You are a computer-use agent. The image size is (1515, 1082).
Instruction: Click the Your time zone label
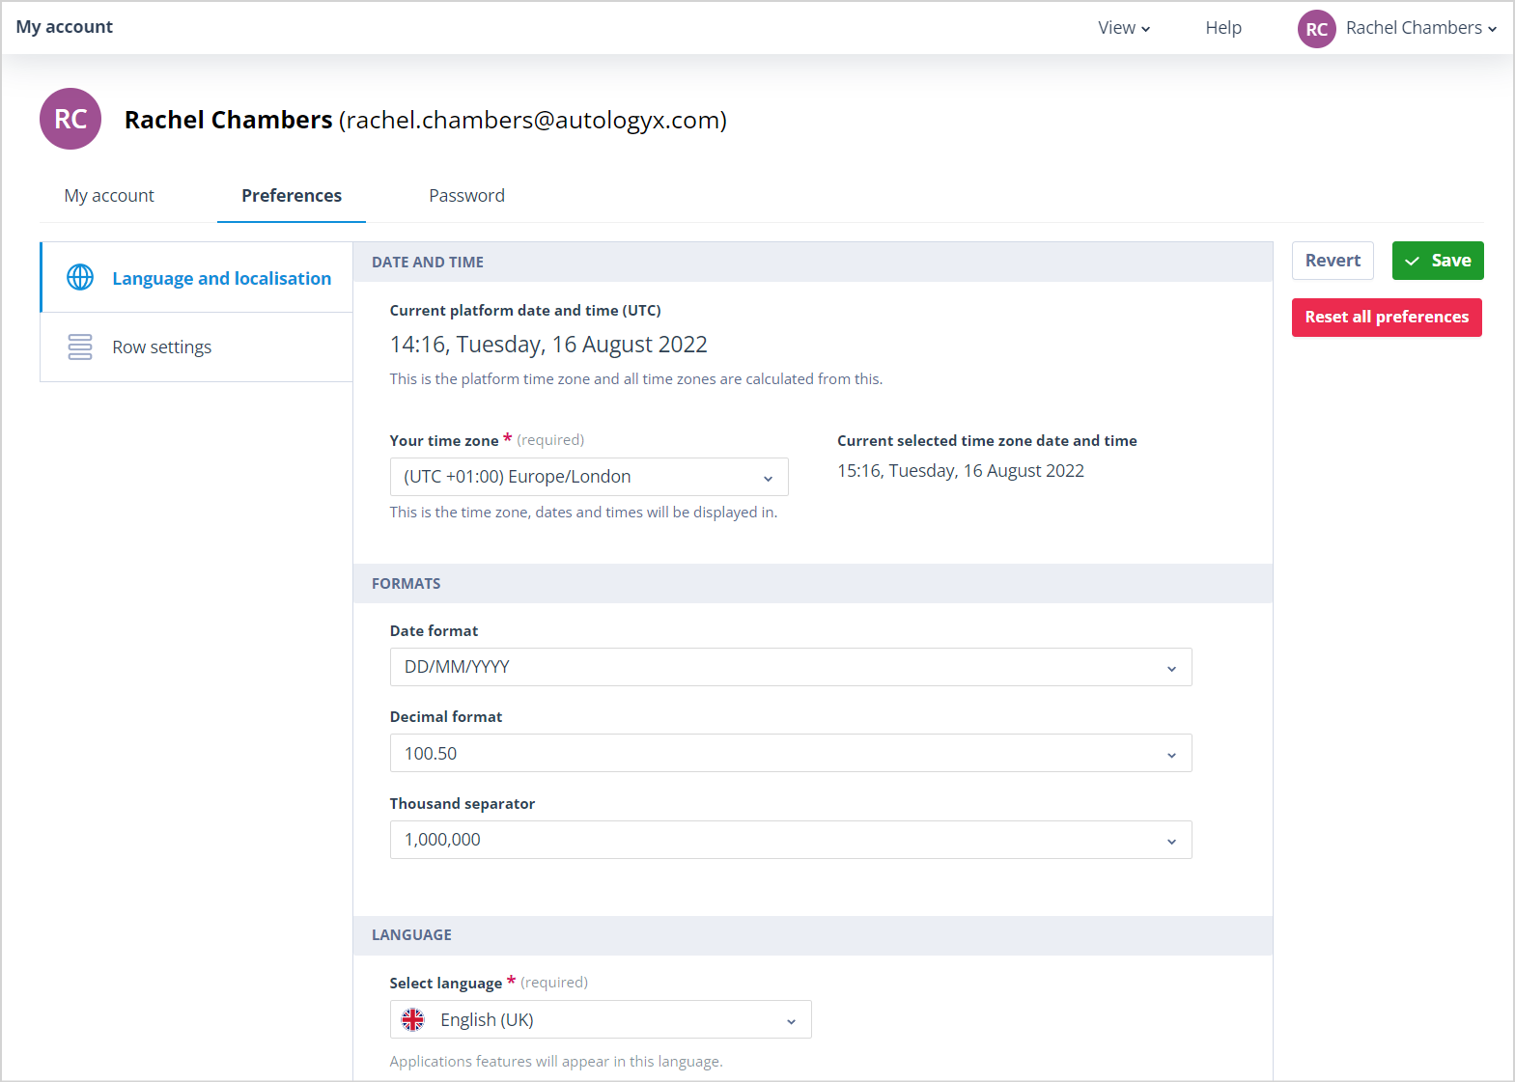(444, 441)
